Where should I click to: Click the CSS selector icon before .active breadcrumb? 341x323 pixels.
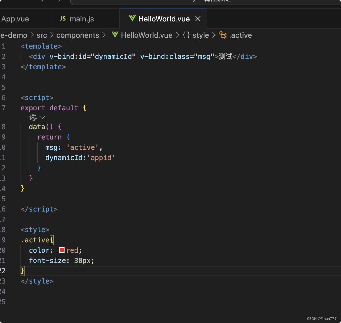pyautogui.click(x=222, y=35)
